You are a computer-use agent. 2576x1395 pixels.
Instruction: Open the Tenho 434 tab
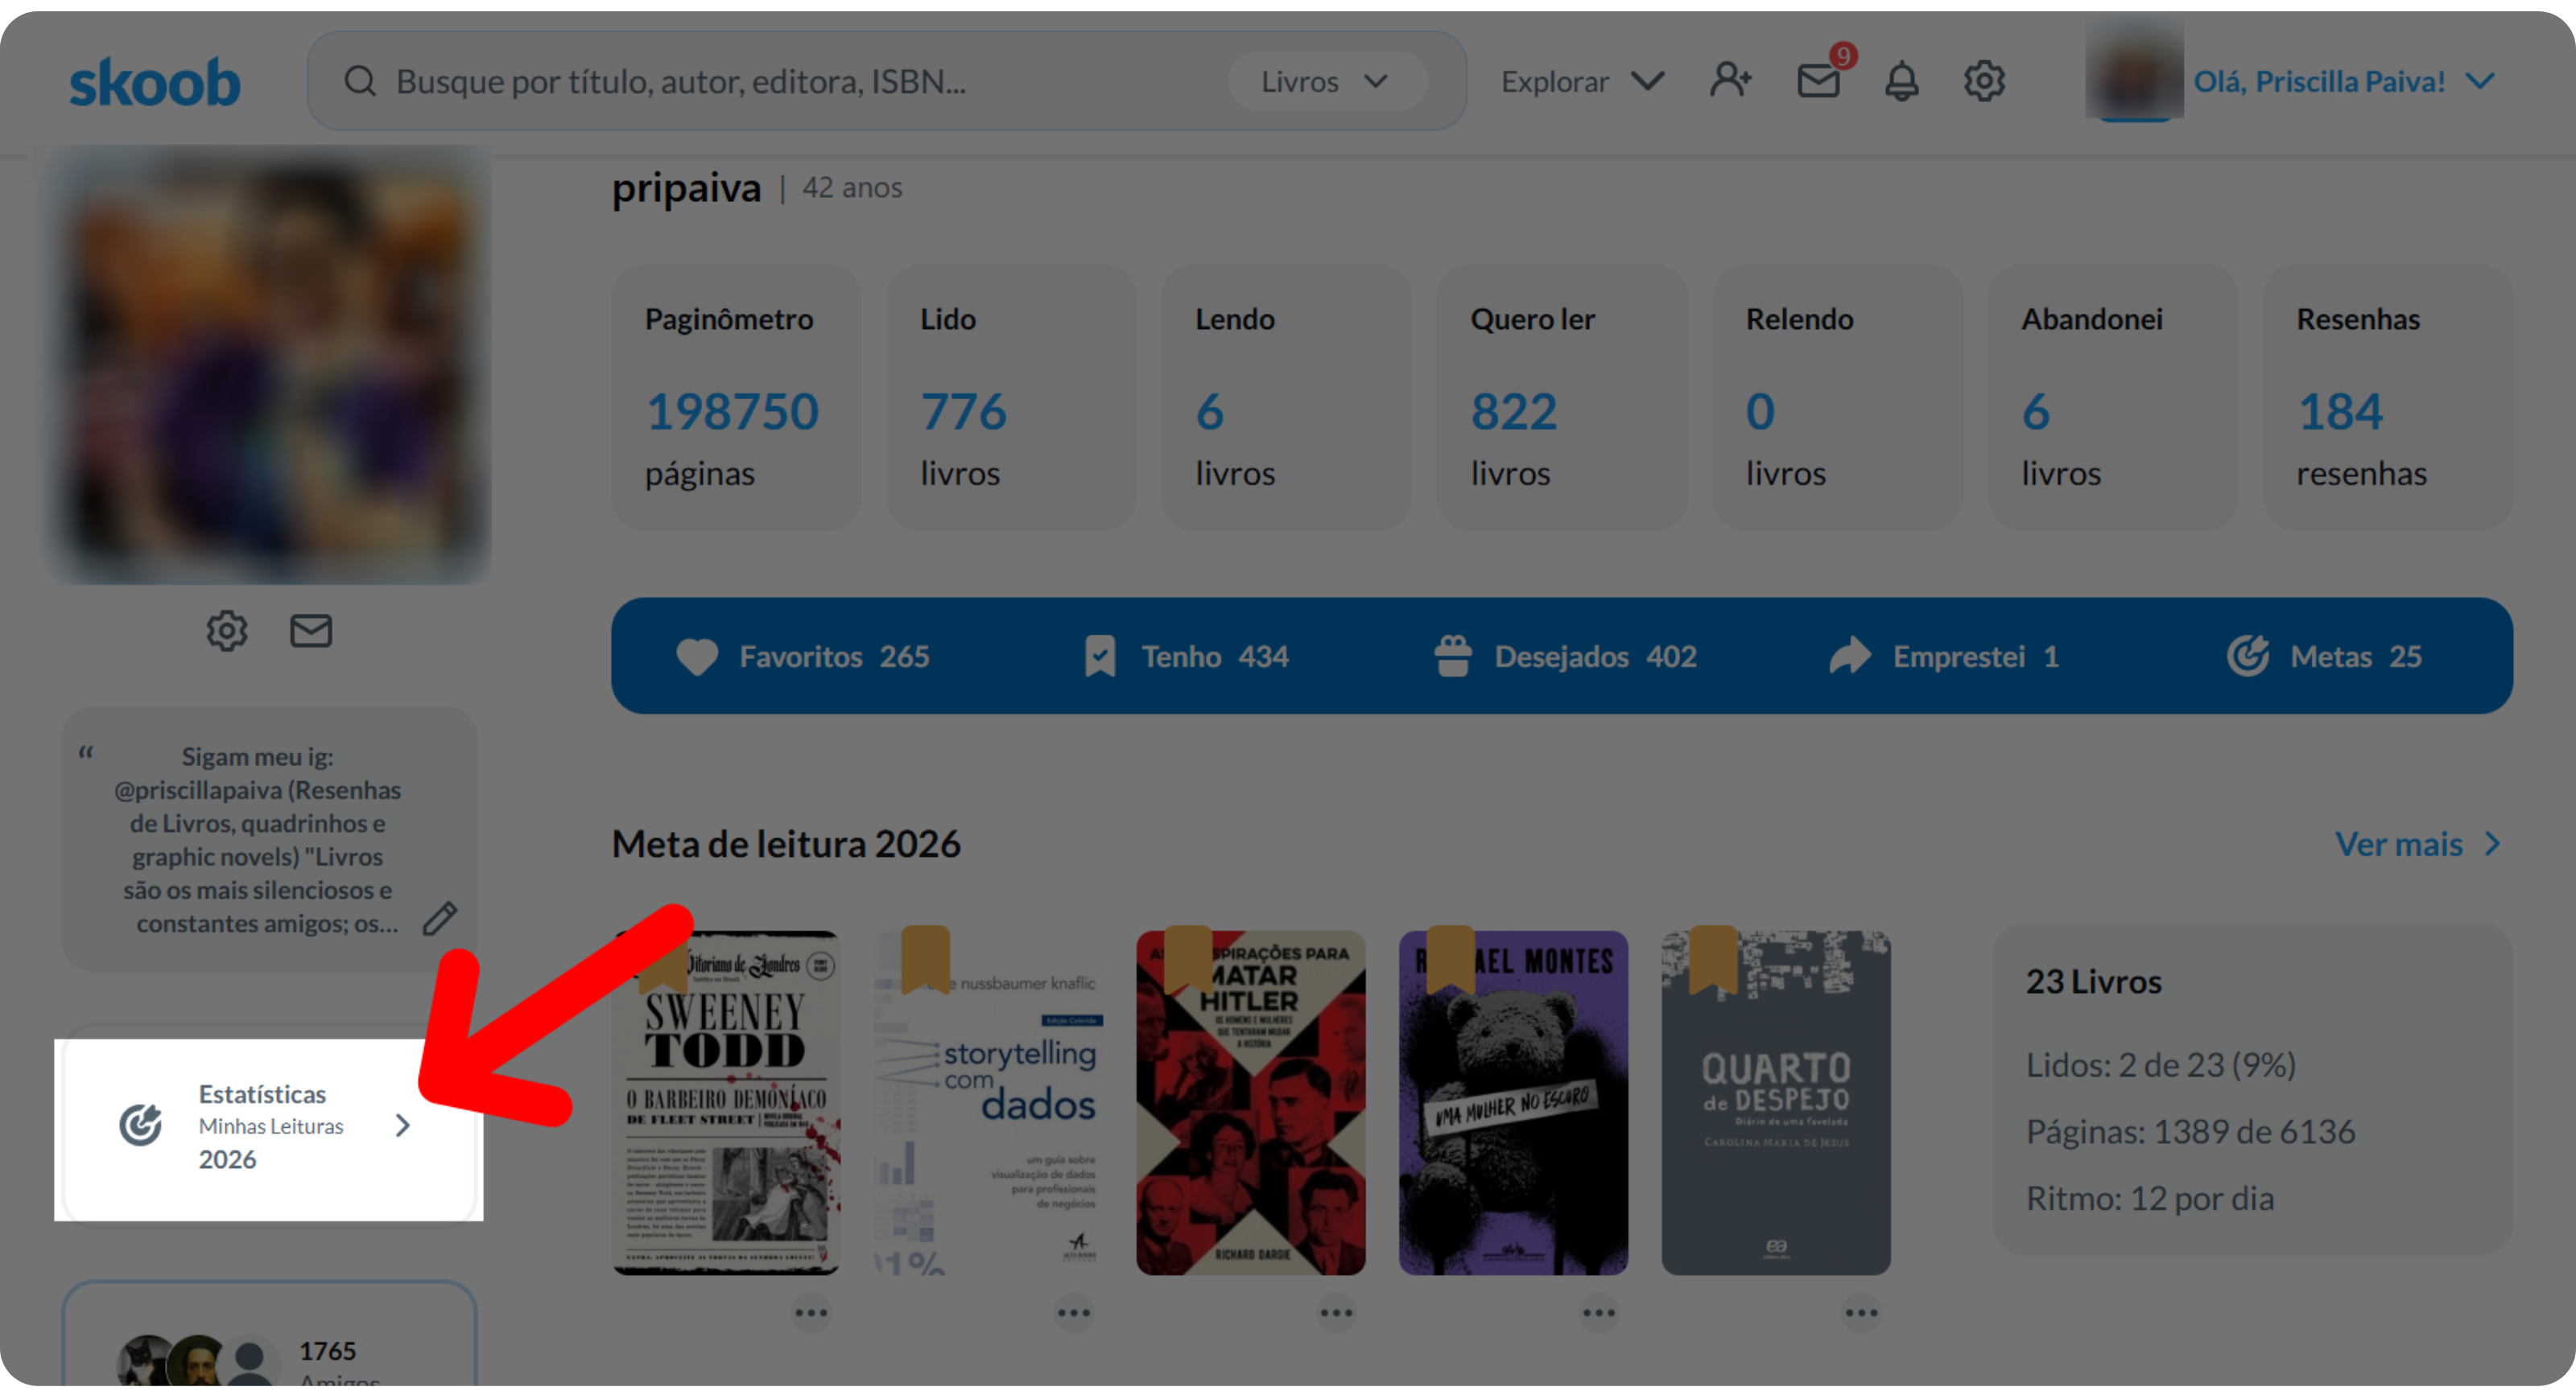click(x=1187, y=656)
